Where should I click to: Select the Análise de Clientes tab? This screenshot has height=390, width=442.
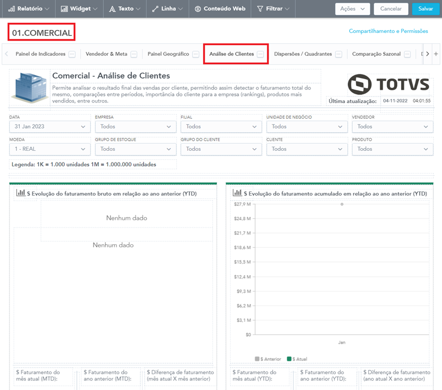(232, 54)
